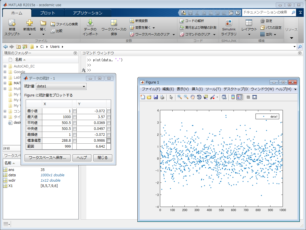Screen dimensions: 306x230
Task: Select Brush data tool in Figure 1
Action: coord(212,97)
